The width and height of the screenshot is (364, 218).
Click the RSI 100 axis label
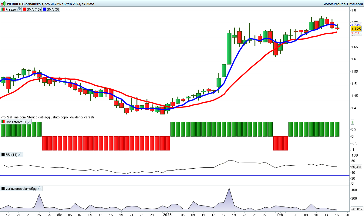(x=354, y=155)
